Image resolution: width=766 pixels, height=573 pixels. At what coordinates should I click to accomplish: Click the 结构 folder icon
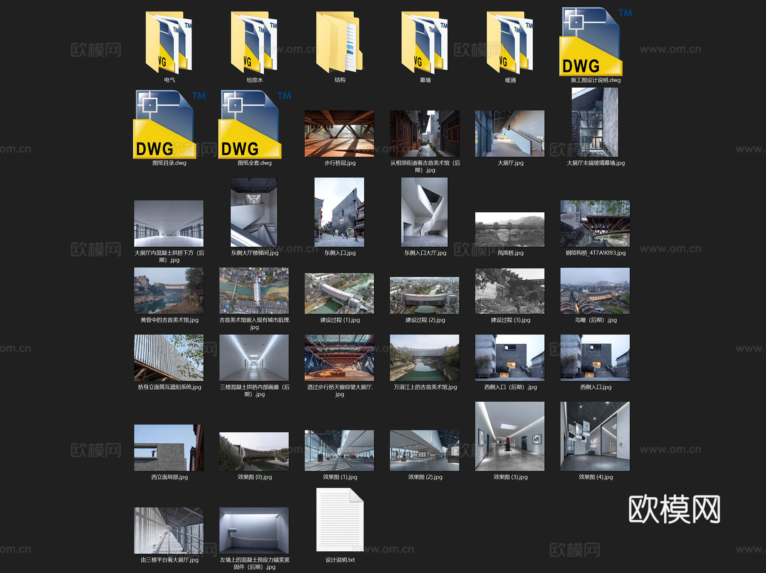339,42
